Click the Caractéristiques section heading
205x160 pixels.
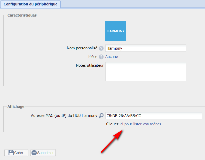click(22, 15)
